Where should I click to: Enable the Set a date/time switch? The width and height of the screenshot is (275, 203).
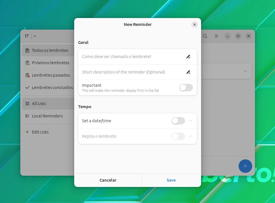(x=178, y=121)
